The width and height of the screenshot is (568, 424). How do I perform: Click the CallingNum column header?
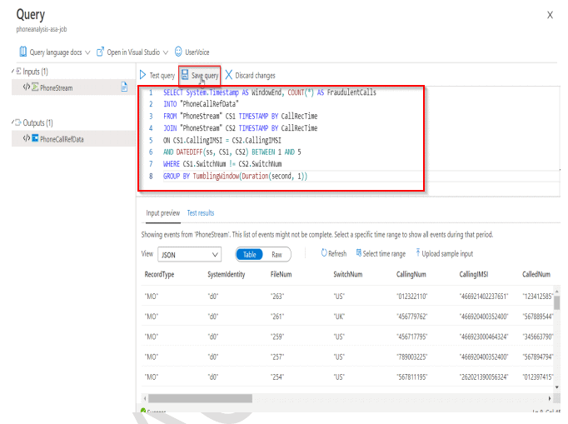411,275
